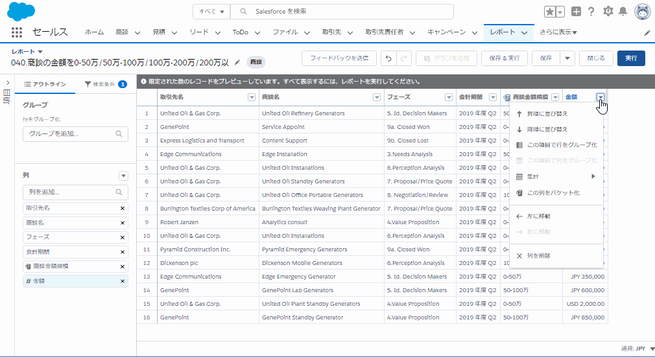Click the グループを追加 search field
This screenshot has width=655, height=357.
click(x=75, y=134)
